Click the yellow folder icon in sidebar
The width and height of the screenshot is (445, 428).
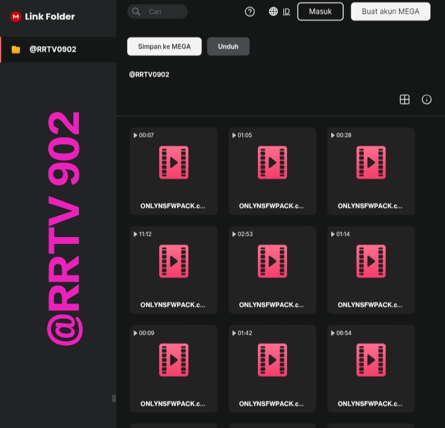[16, 49]
